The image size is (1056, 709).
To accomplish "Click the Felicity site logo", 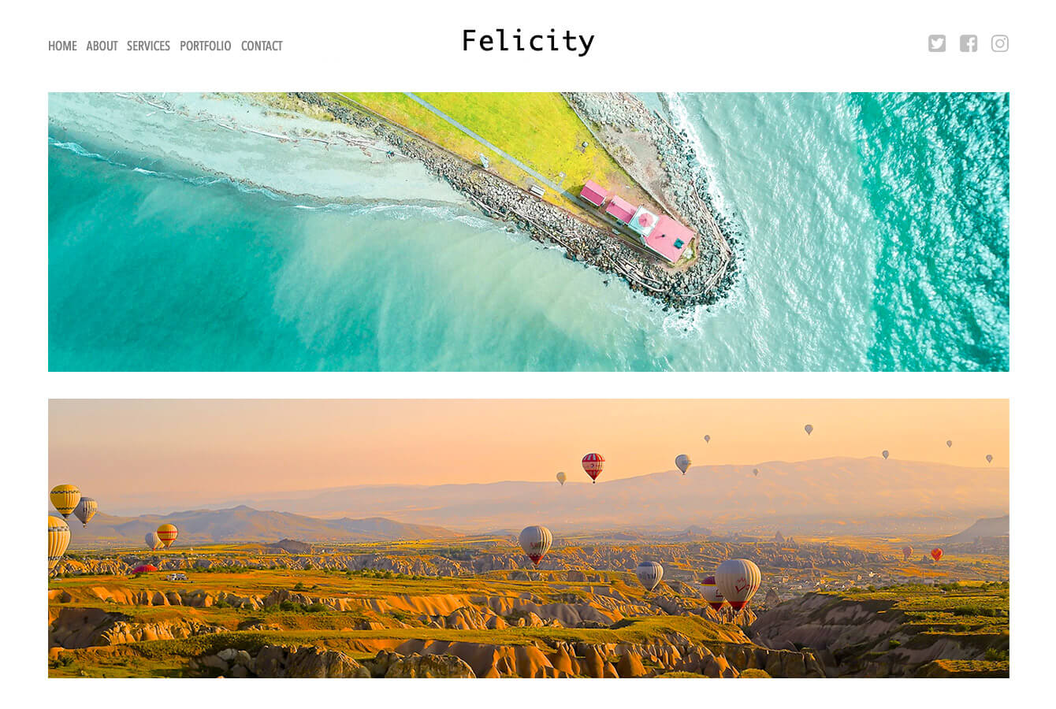I will (x=528, y=42).
